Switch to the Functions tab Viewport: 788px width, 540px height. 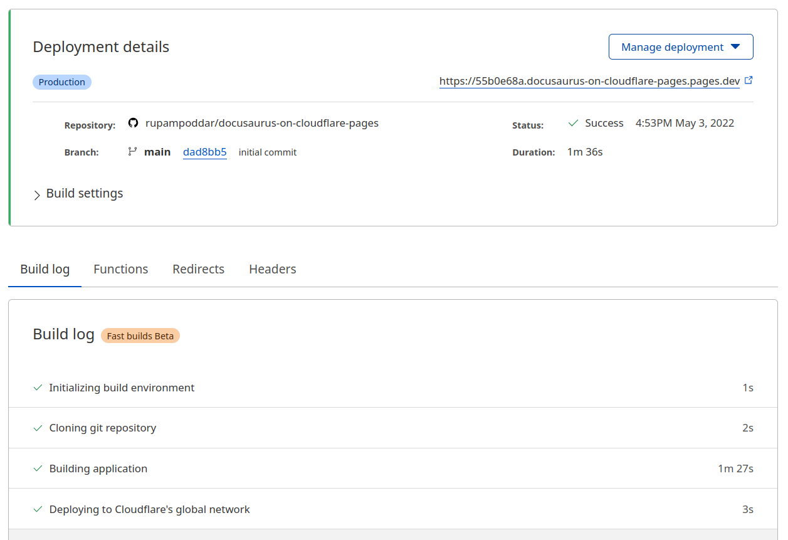(x=120, y=269)
